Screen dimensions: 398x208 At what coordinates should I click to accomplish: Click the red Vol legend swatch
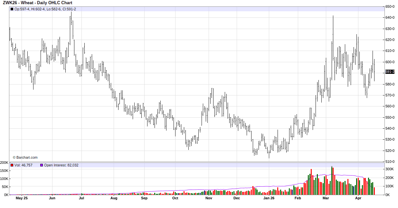(12, 165)
